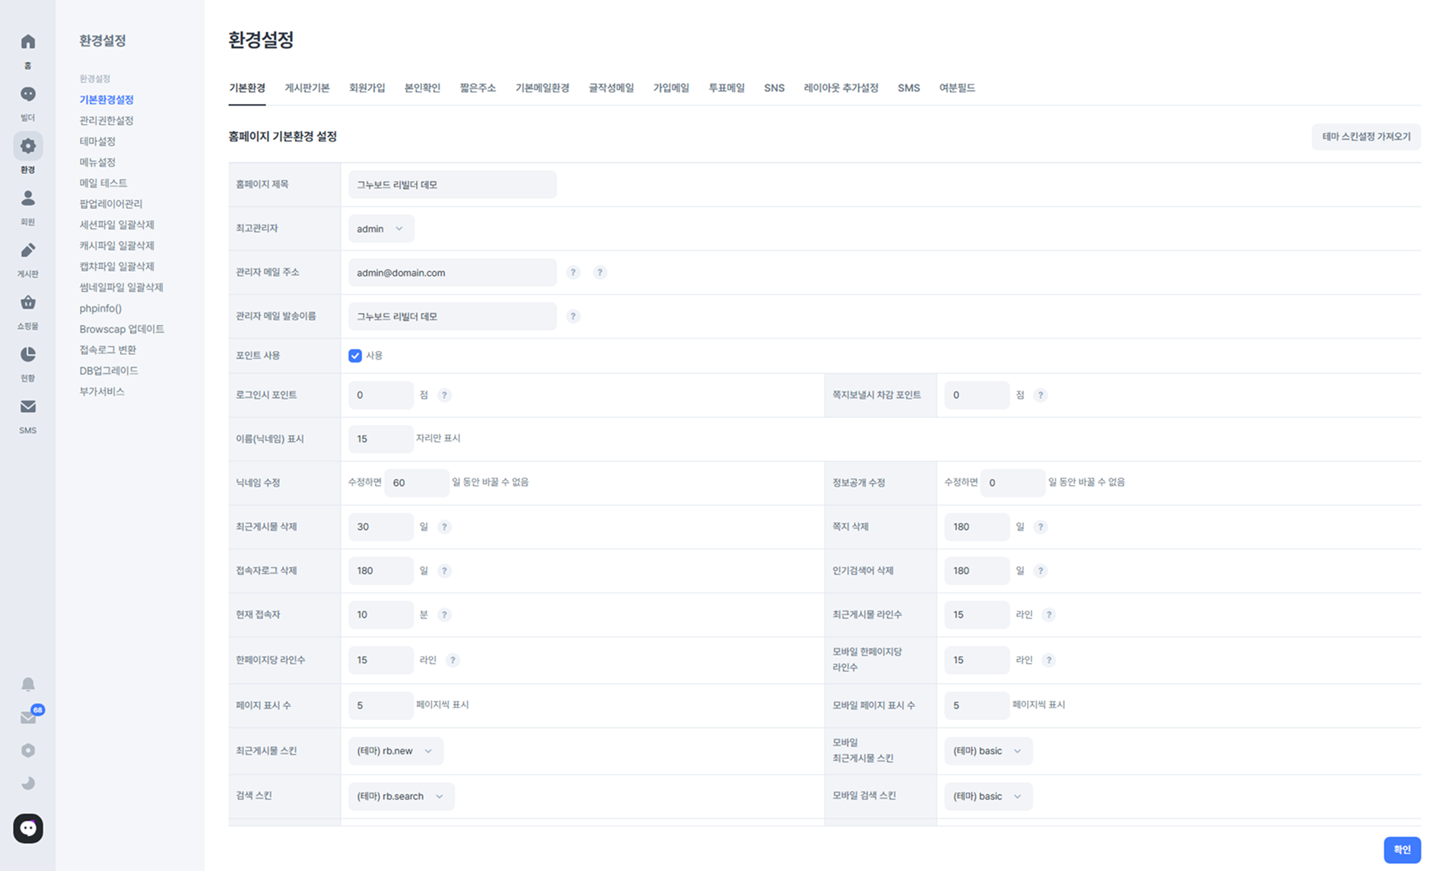Screen dimensions: 1445x871
Task: Click the blue 확인 button
Action: point(1402,850)
